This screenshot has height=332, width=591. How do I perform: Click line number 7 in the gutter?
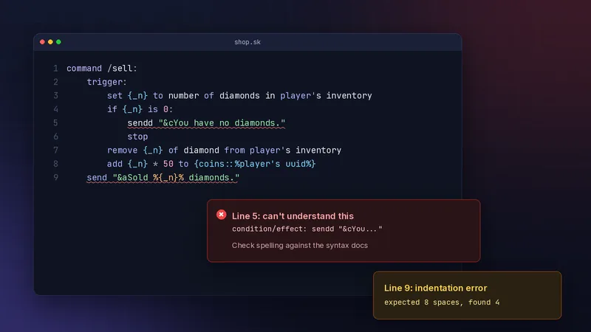[56, 151]
